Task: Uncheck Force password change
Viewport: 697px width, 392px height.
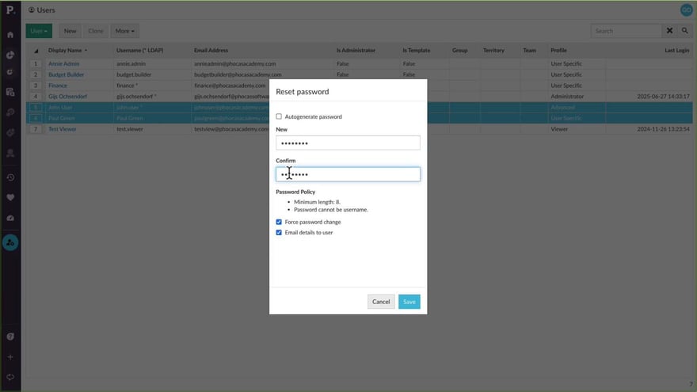Action: click(279, 222)
